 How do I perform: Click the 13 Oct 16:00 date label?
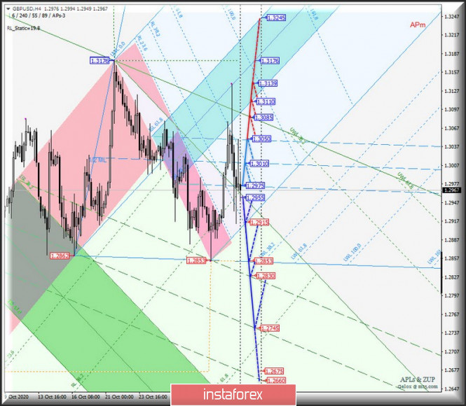point(53,397)
